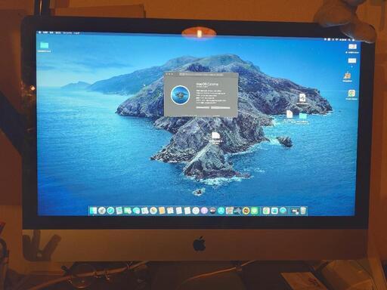Open Launchpad rocket icon in Dock
Screen dimensions: 387x290
(x=102, y=211)
